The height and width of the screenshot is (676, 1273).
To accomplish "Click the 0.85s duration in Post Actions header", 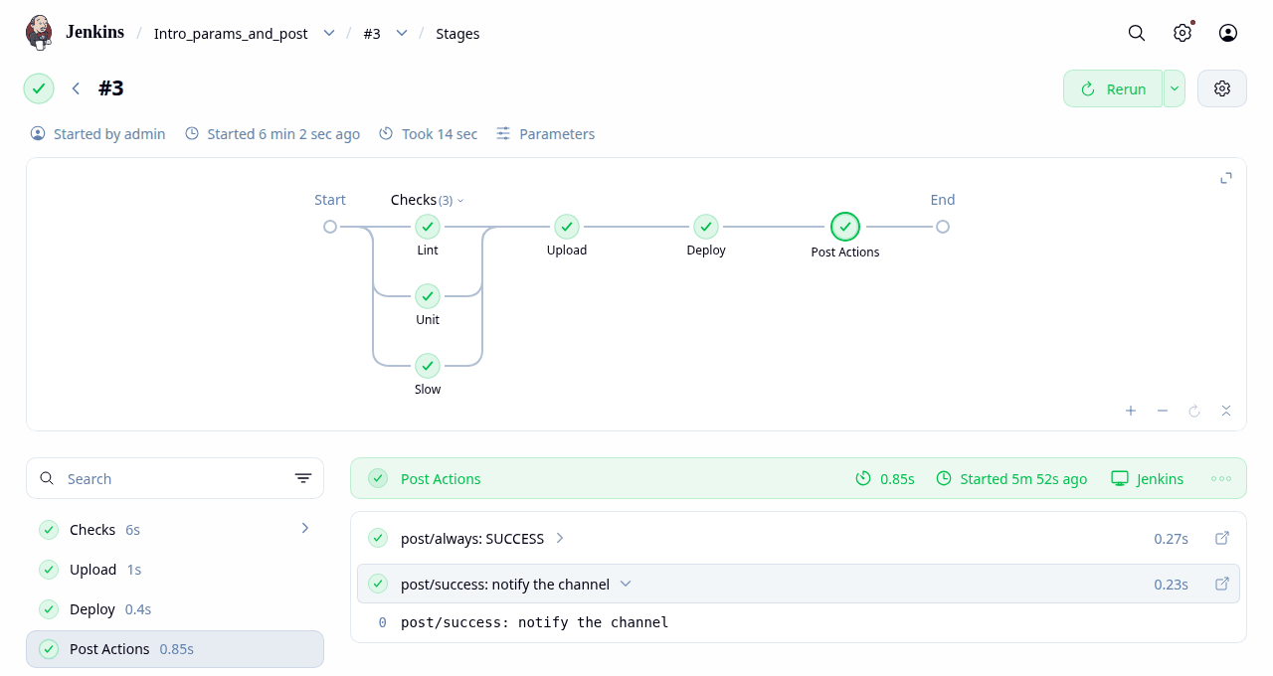I will [x=897, y=478].
